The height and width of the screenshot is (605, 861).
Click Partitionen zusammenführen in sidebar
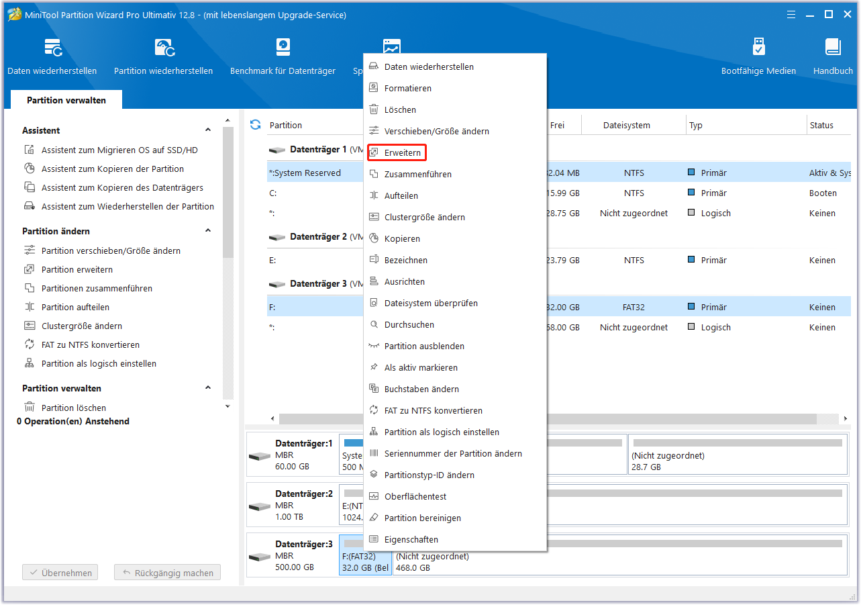tap(97, 288)
